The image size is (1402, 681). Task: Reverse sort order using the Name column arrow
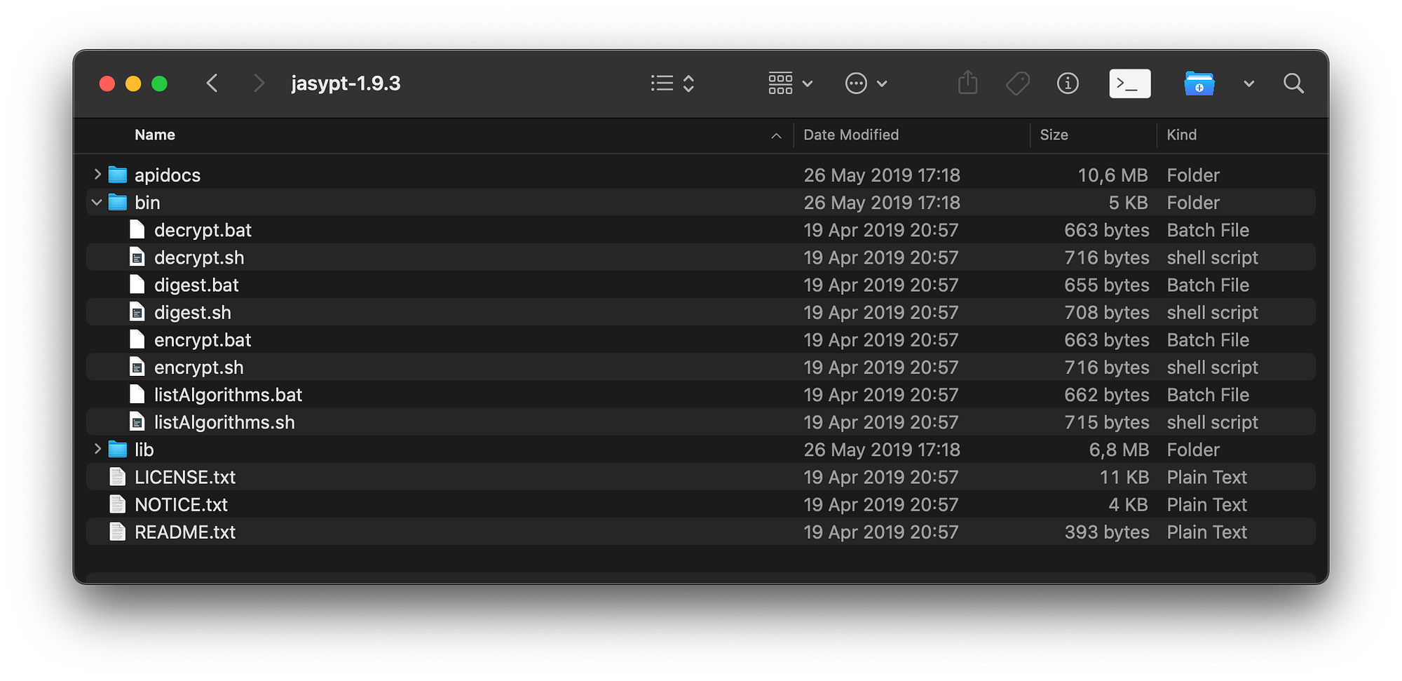(776, 135)
